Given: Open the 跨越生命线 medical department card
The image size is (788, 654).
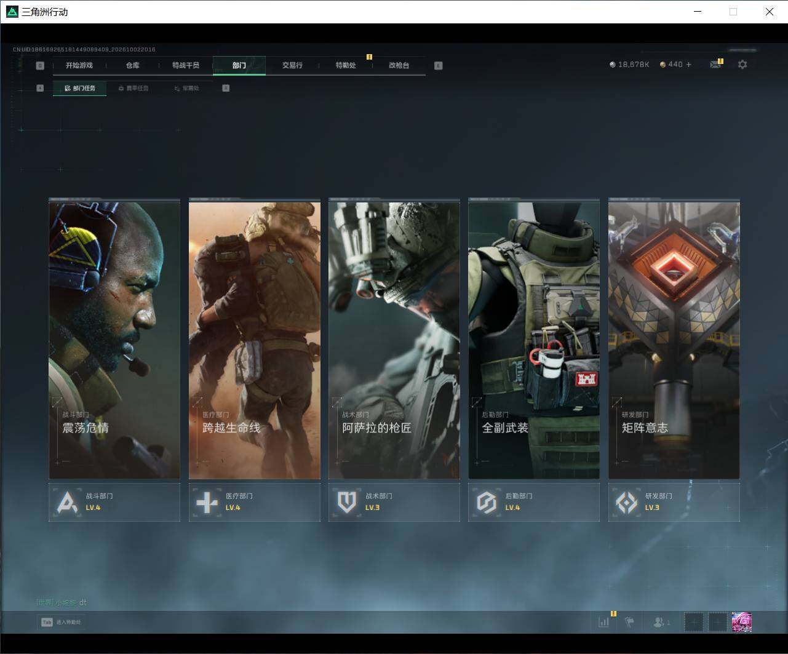Looking at the screenshot, I should tap(255, 340).
